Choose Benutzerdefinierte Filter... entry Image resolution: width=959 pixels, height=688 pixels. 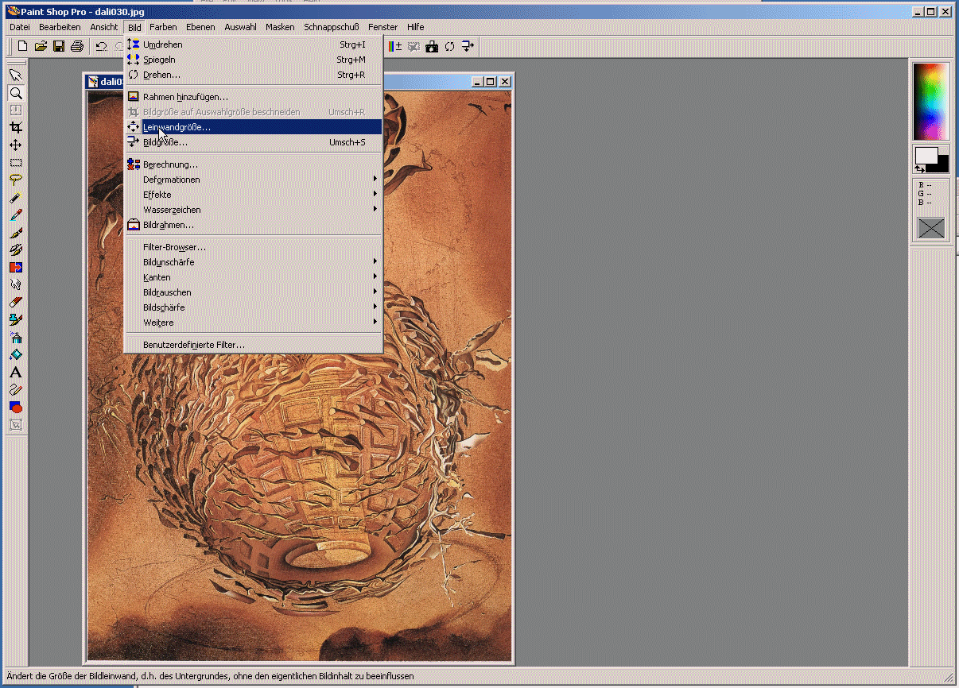(254, 345)
